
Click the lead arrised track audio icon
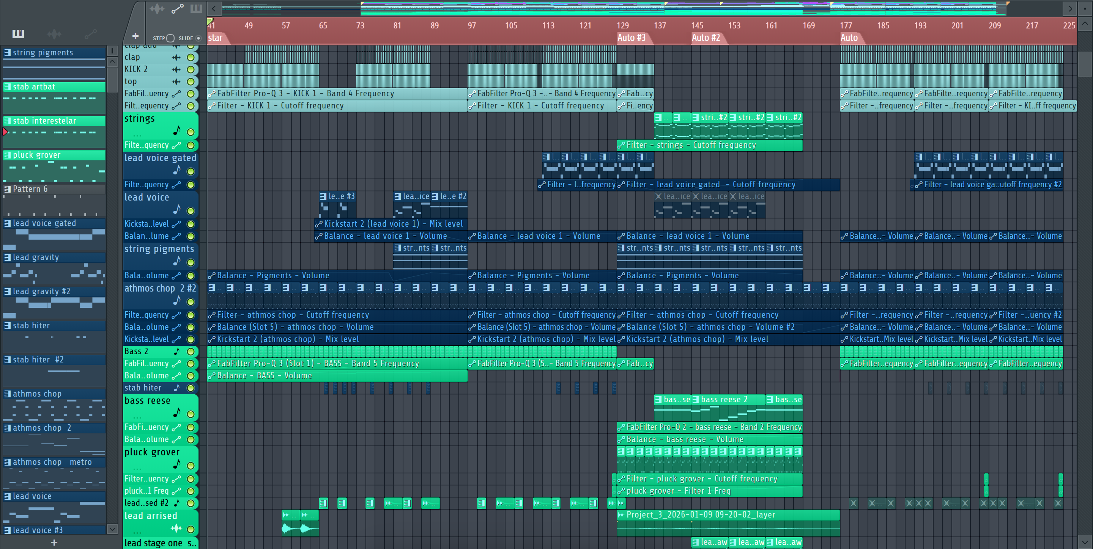pos(176,528)
